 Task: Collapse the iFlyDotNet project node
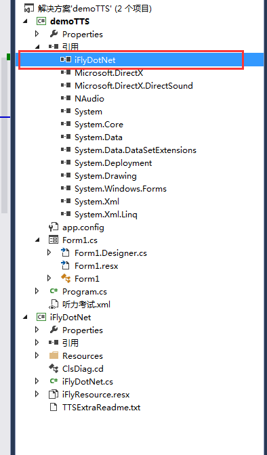pyautogui.click(x=26, y=317)
